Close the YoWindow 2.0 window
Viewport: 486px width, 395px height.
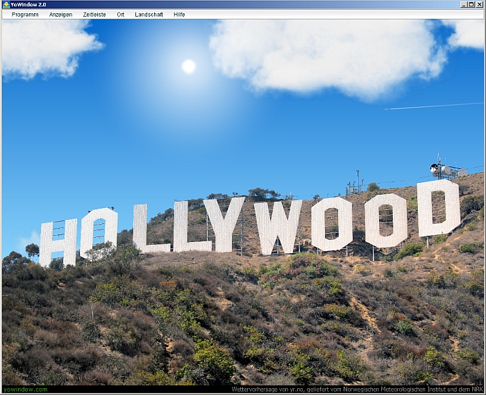tap(479, 5)
